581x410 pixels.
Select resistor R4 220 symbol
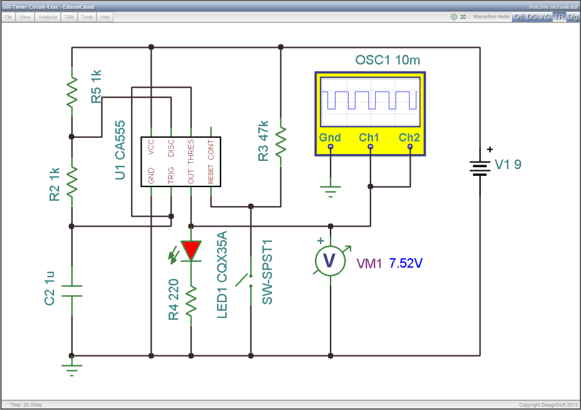coord(191,301)
